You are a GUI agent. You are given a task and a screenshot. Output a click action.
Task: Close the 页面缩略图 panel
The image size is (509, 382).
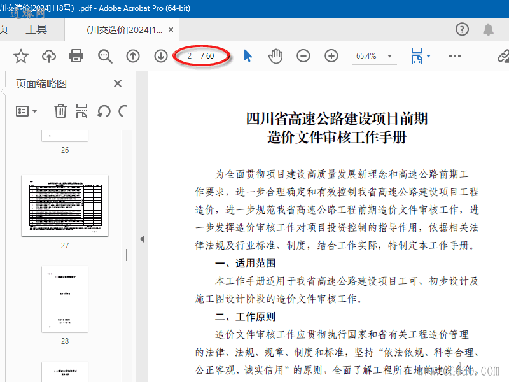pyautogui.click(x=118, y=83)
